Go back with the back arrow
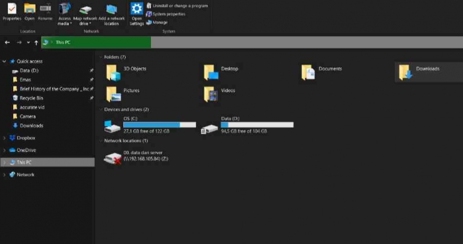The image size is (463, 244). pyautogui.click(x=7, y=43)
